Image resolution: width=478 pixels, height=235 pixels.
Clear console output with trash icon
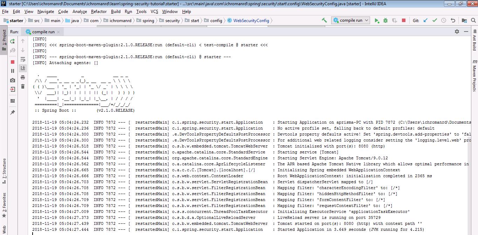click(x=23, y=87)
